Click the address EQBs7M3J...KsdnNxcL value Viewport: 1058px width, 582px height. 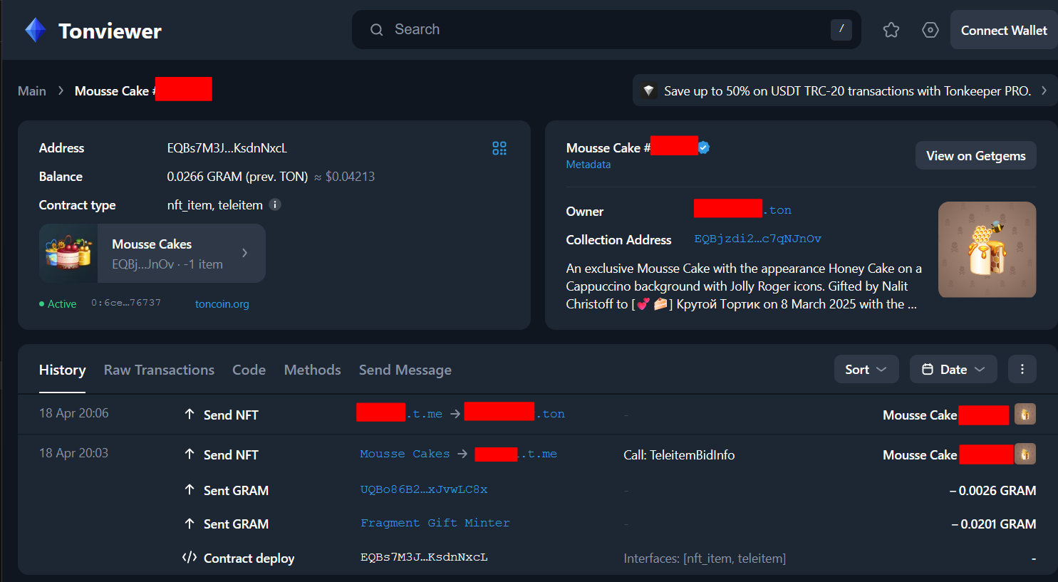click(x=227, y=148)
